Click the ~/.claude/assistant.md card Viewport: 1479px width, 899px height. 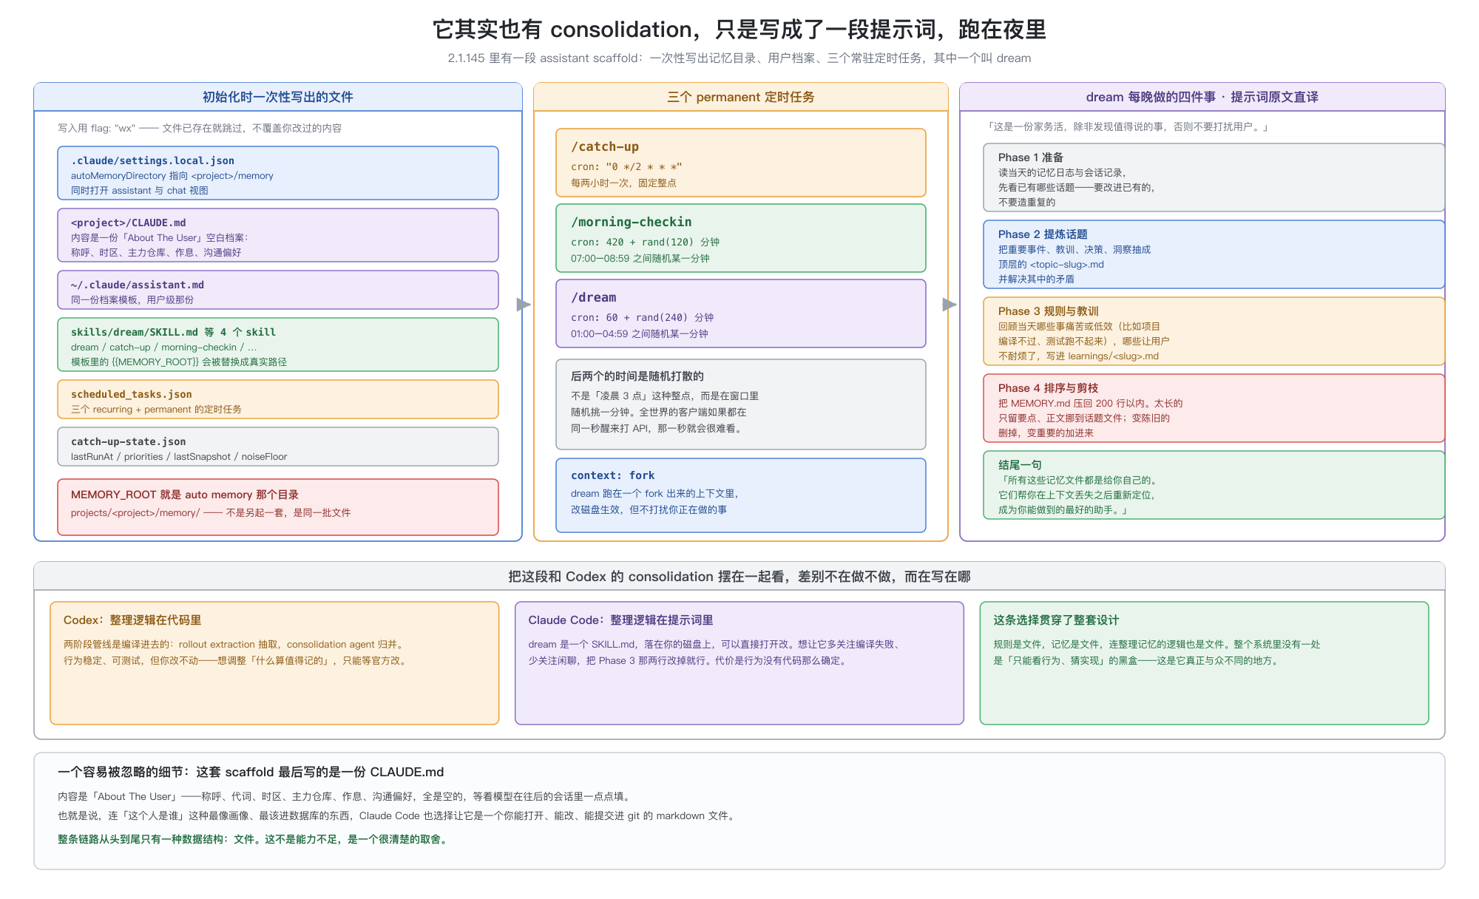pyautogui.click(x=278, y=290)
